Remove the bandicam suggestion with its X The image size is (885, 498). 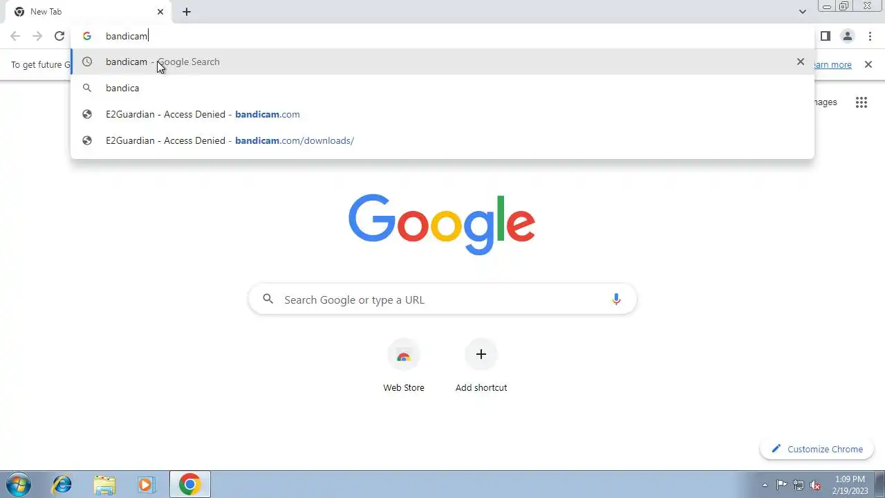tap(801, 62)
